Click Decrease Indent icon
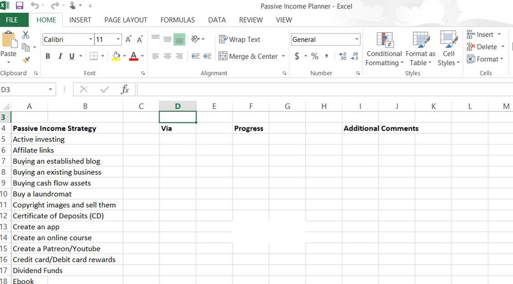 (x=195, y=56)
